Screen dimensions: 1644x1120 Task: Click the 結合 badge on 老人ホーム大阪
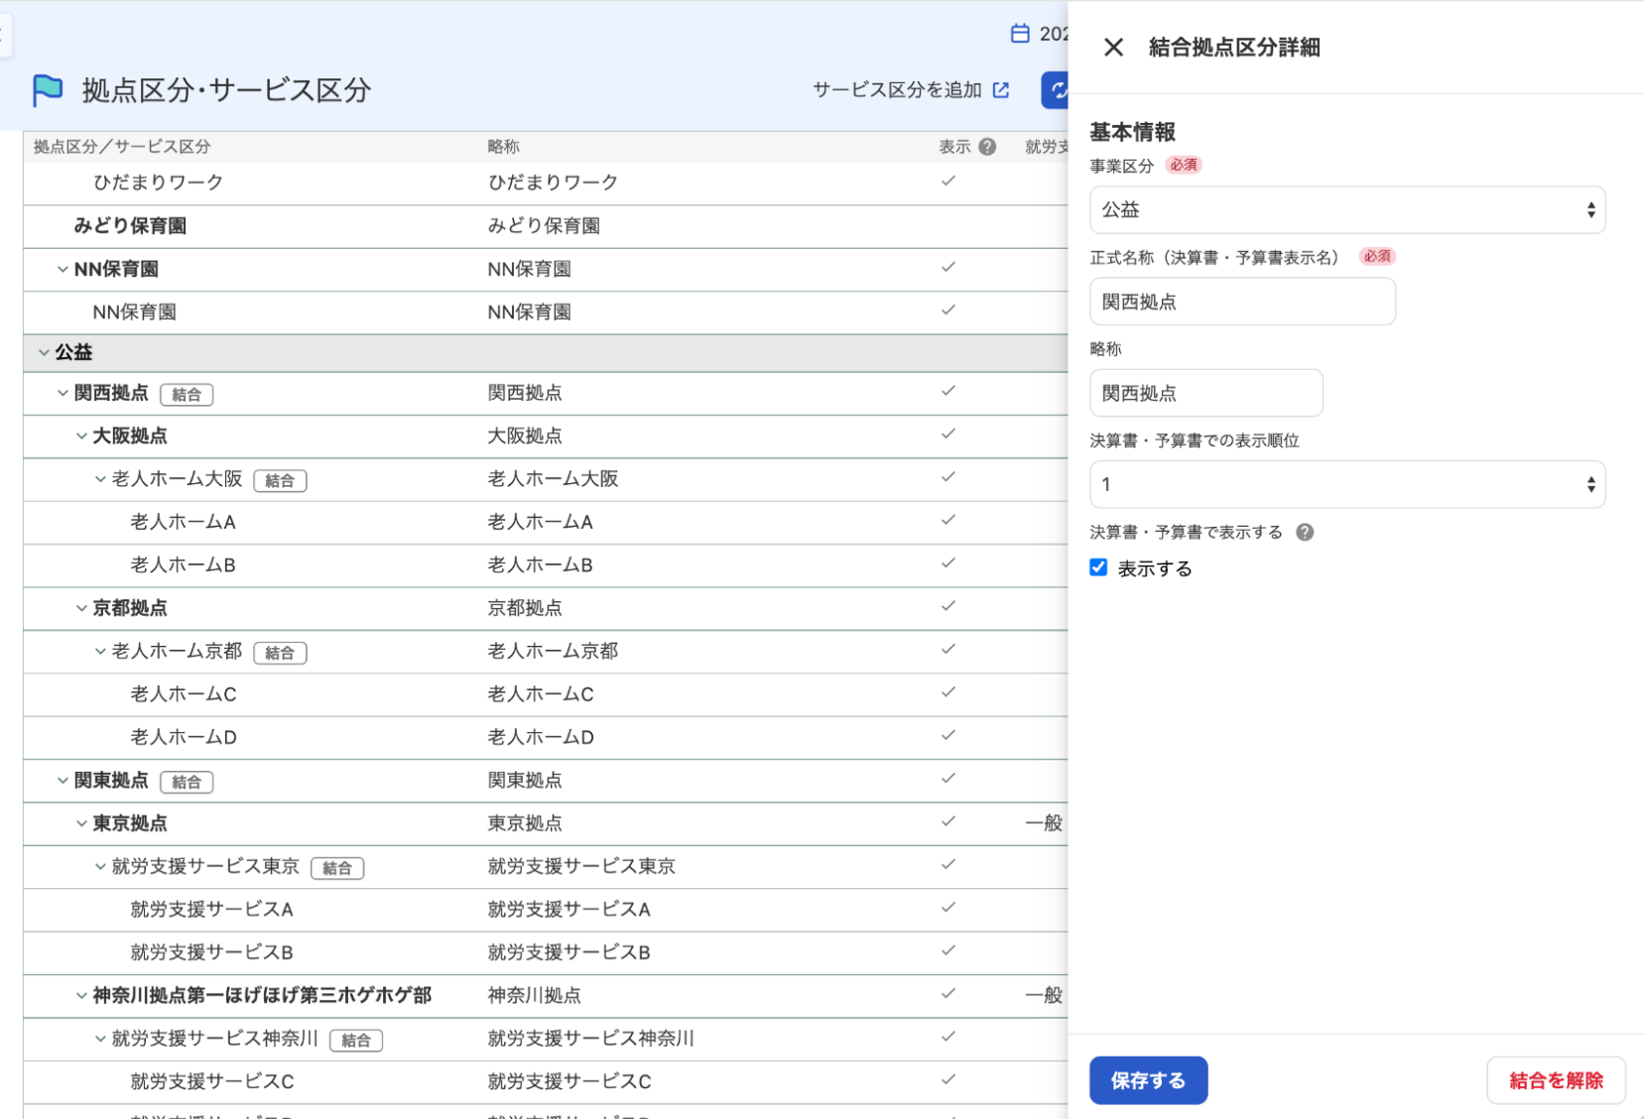(280, 480)
